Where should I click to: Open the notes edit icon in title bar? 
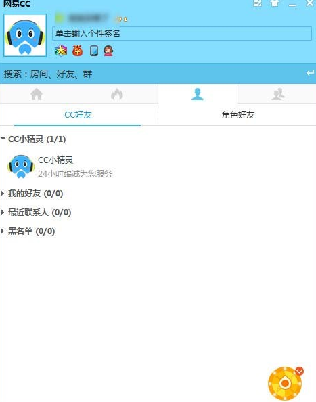click(x=257, y=3)
